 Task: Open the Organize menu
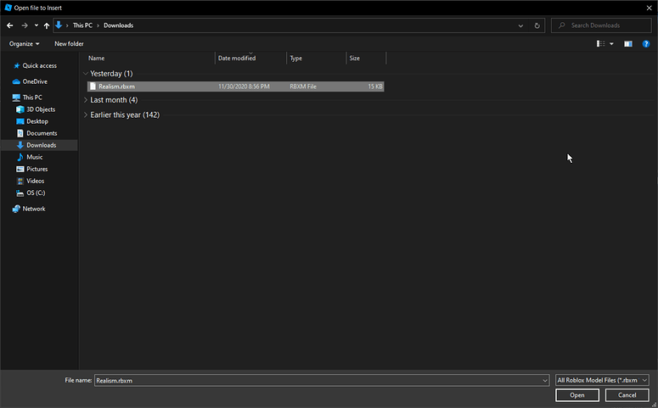pos(25,43)
